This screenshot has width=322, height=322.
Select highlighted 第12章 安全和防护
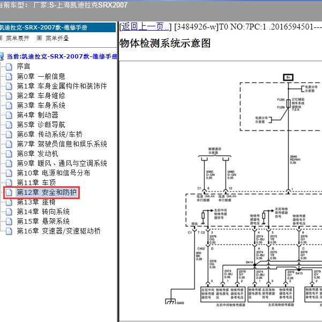[x=47, y=192]
